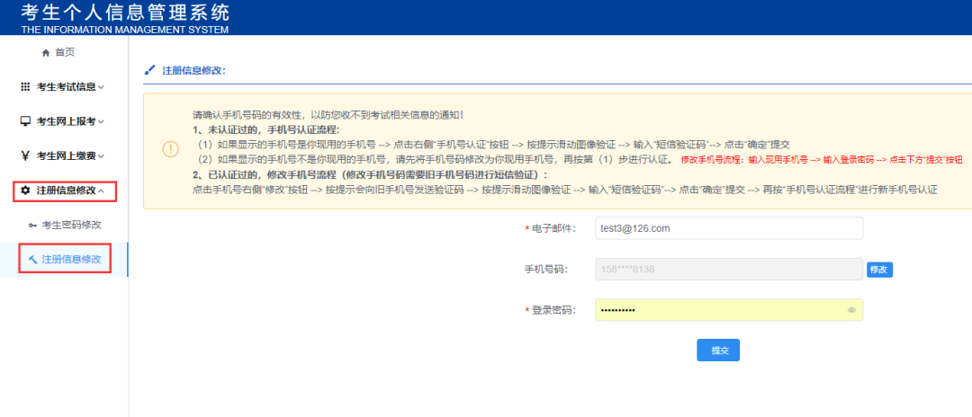
Task: Click the 电子邮件 field label
Action: pyautogui.click(x=554, y=228)
